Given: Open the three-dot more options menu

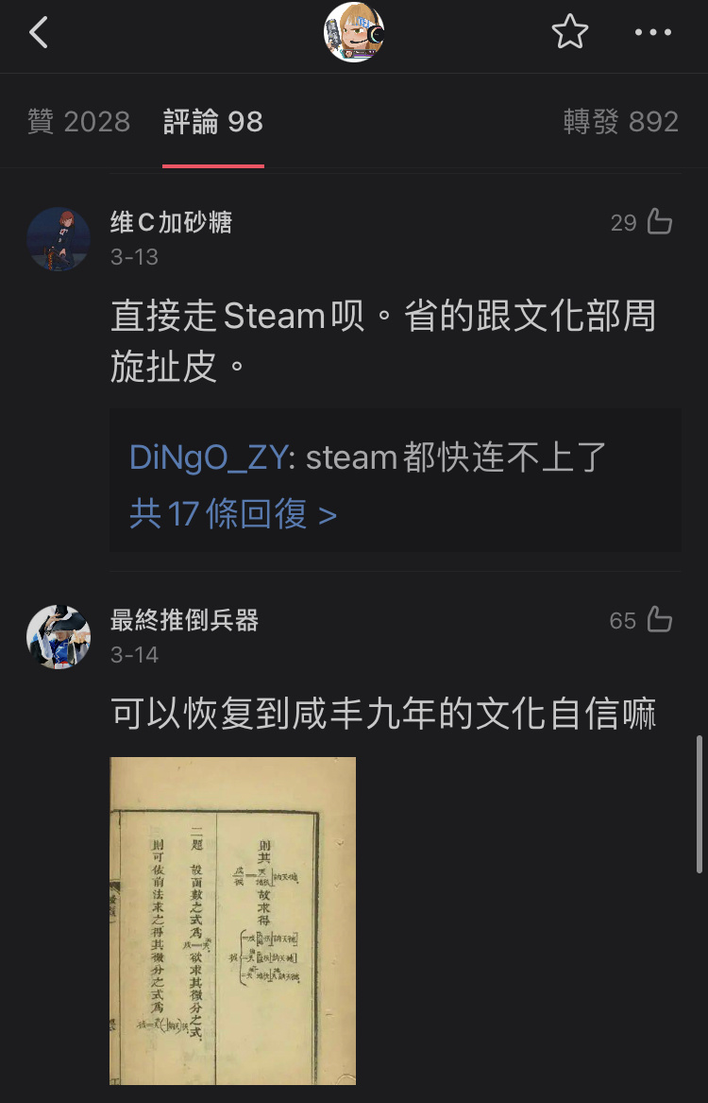Looking at the screenshot, I should (x=653, y=32).
